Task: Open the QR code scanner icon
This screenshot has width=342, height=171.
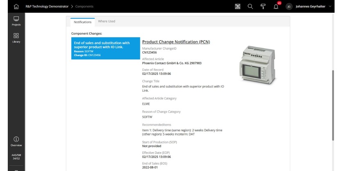Action: coord(238,7)
